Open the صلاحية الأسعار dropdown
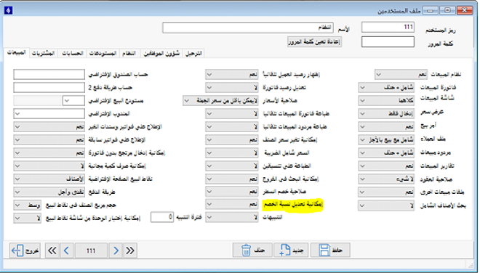Viewport: 480px width, 273px height. pyautogui.click(x=220, y=101)
